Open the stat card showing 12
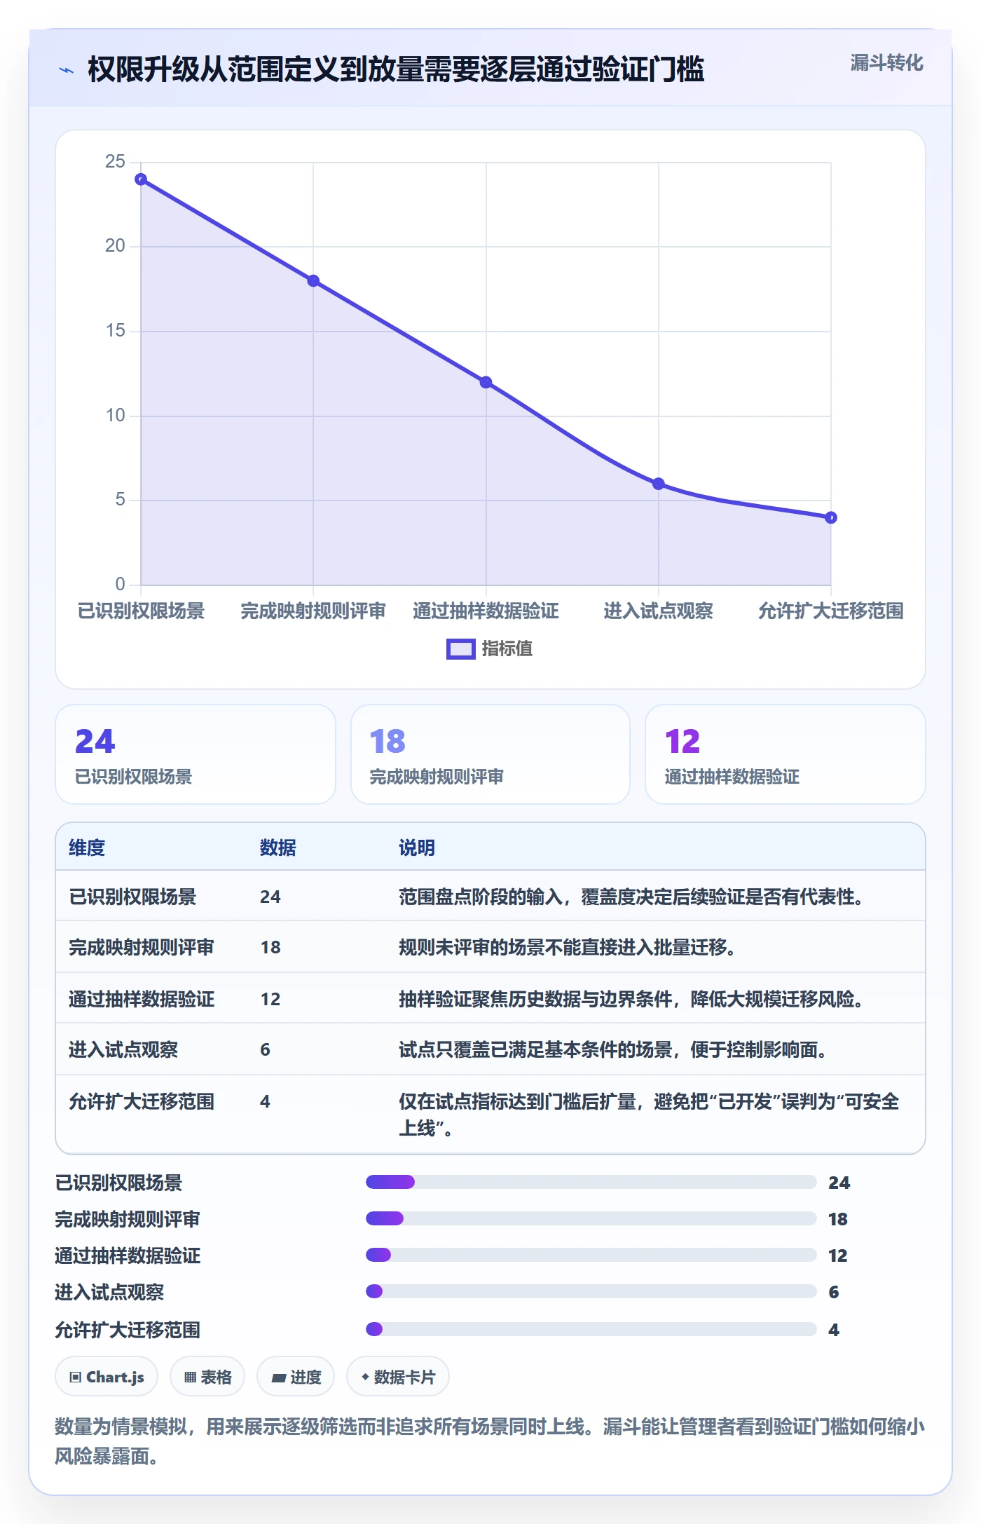The width and height of the screenshot is (981, 1524). click(785, 754)
